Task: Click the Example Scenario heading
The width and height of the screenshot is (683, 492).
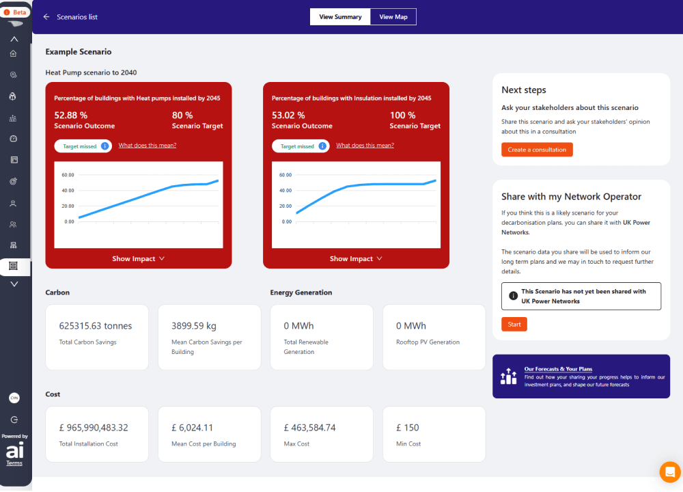Action: click(x=79, y=52)
